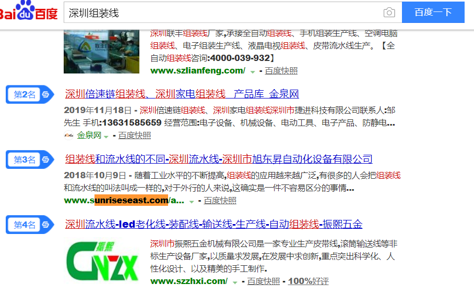The image size is (474, 296).
Task: Open 百度快照 for szlianfeng result
Action: [281, 70]
